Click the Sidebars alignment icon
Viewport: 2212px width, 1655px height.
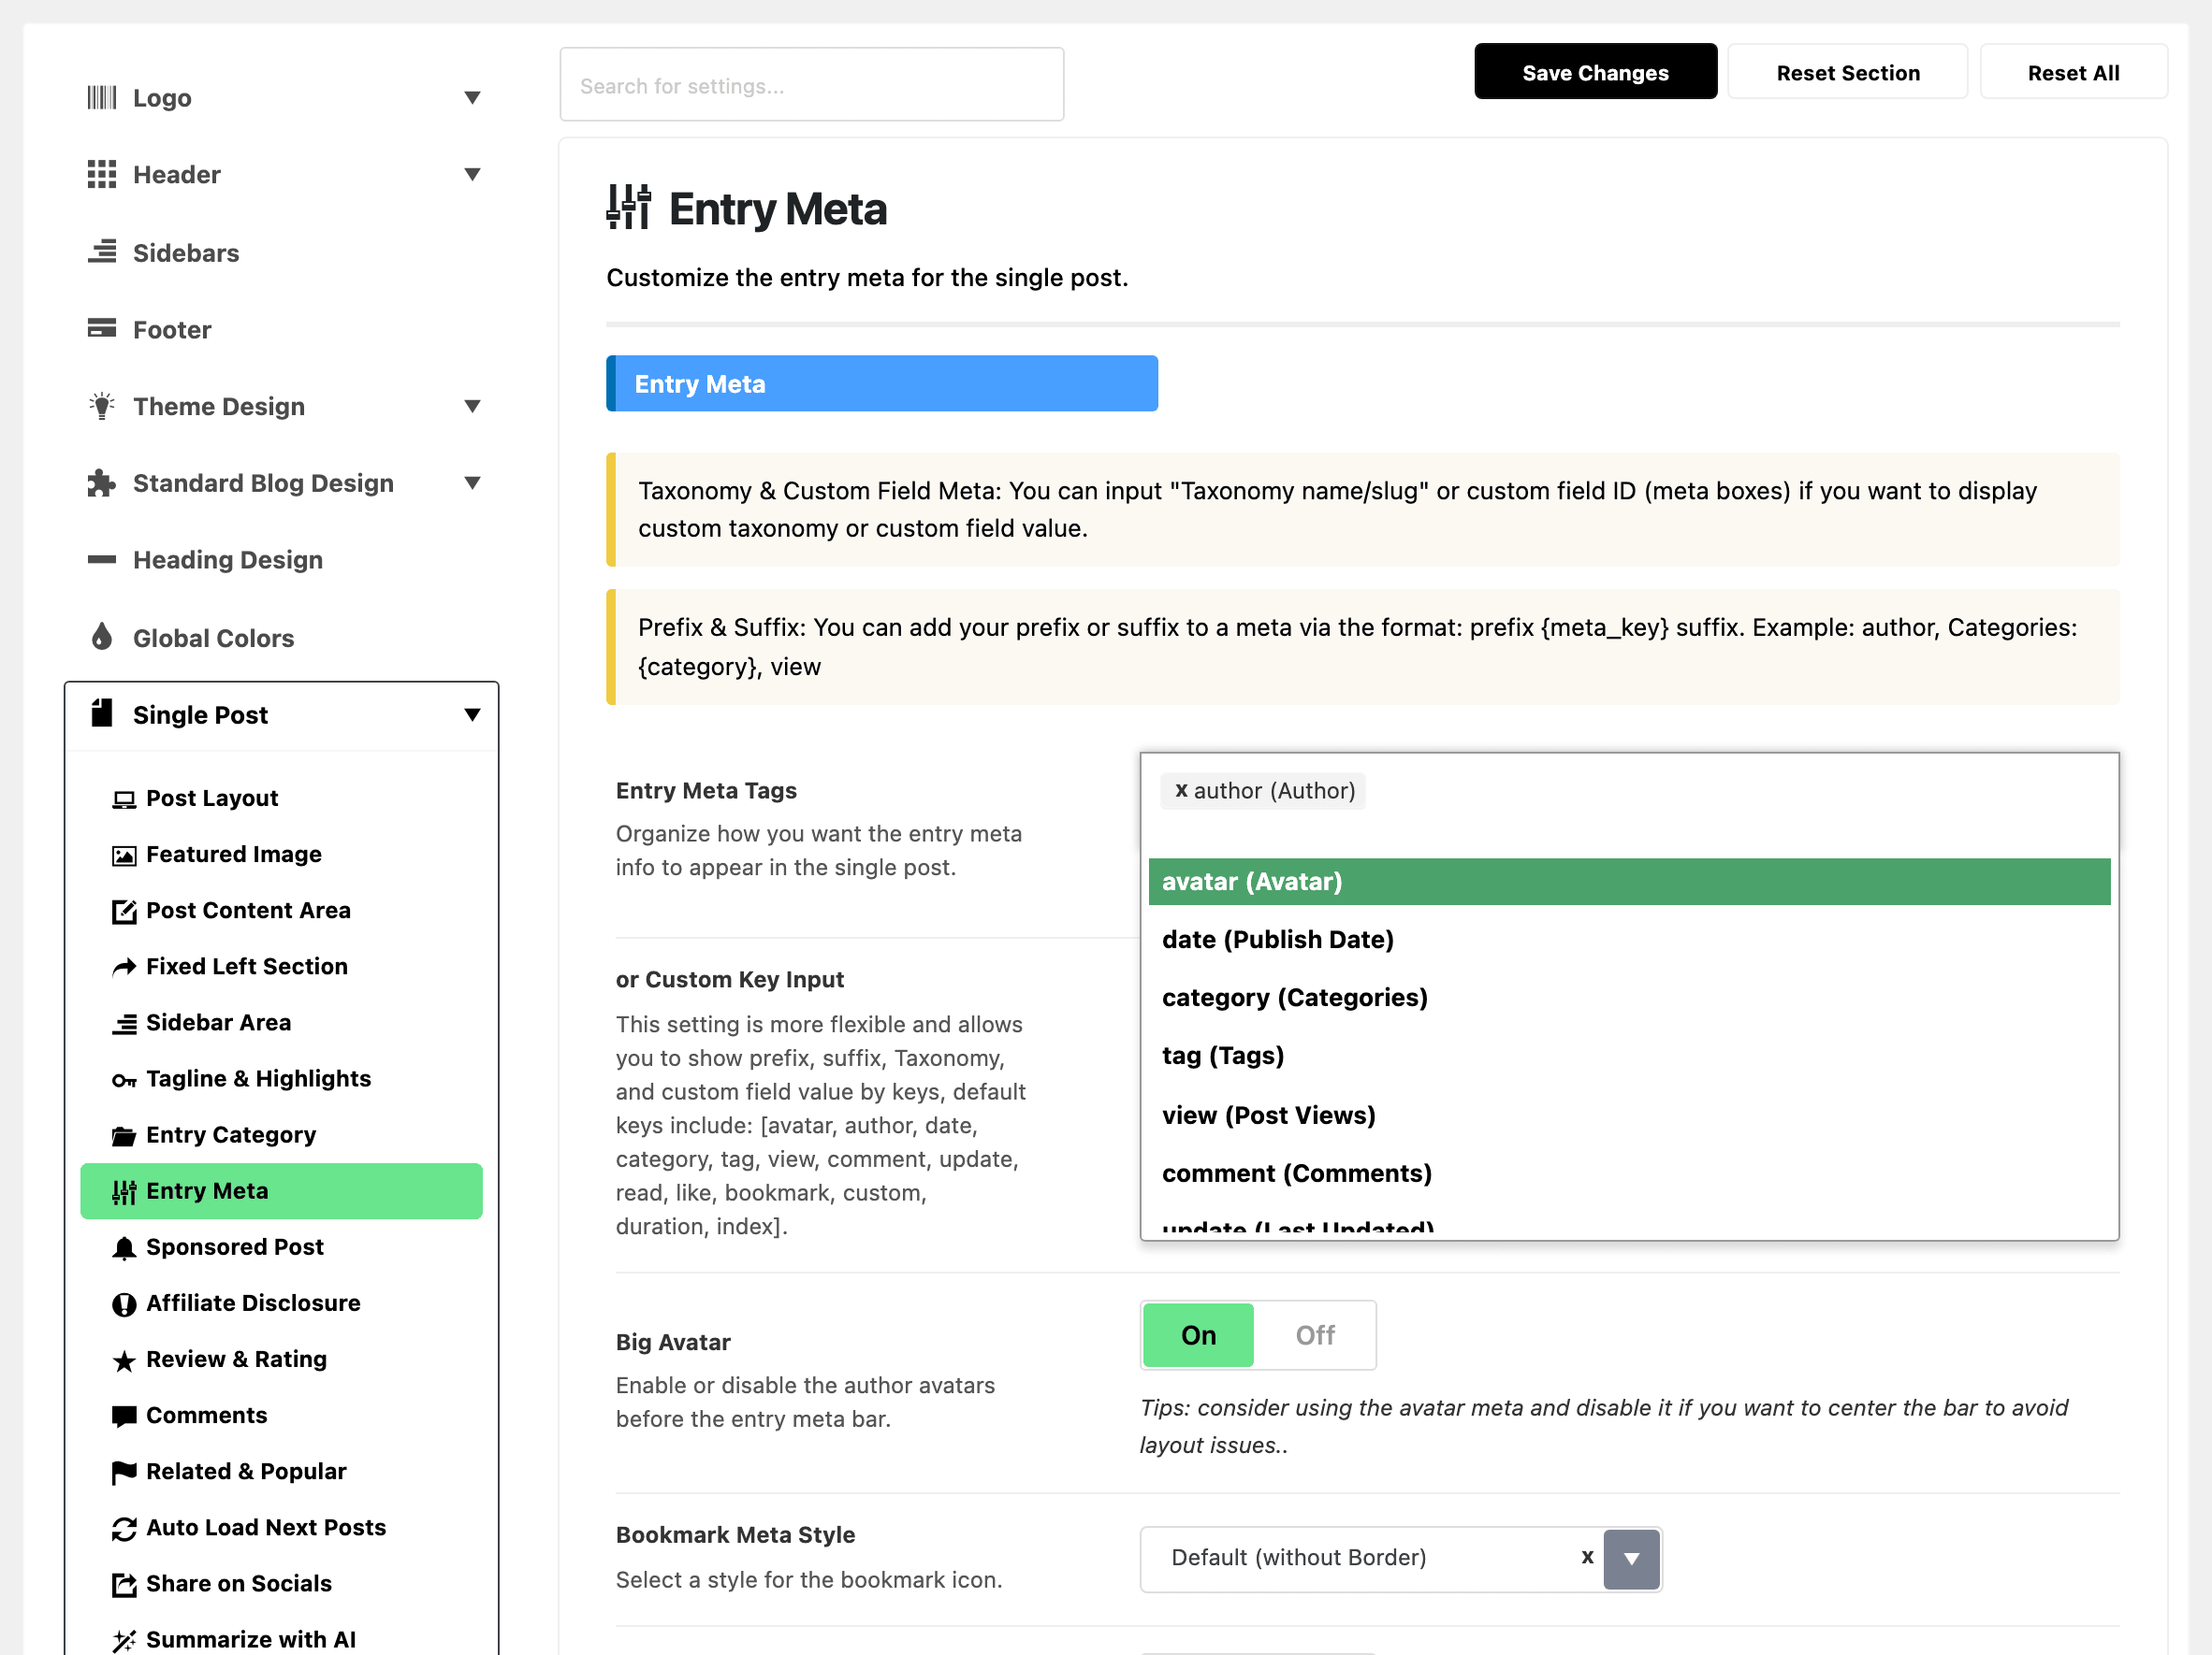click(x=101, y=252)
